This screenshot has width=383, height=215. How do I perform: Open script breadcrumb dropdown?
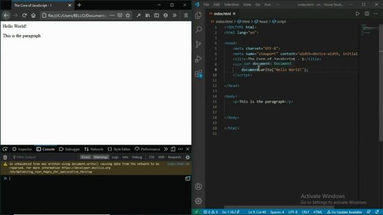[x=279, y=21]
